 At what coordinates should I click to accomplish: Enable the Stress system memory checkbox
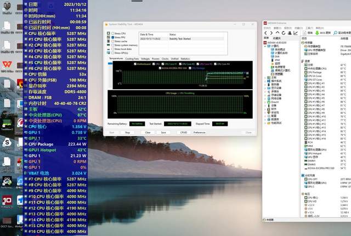pos(113,45)
